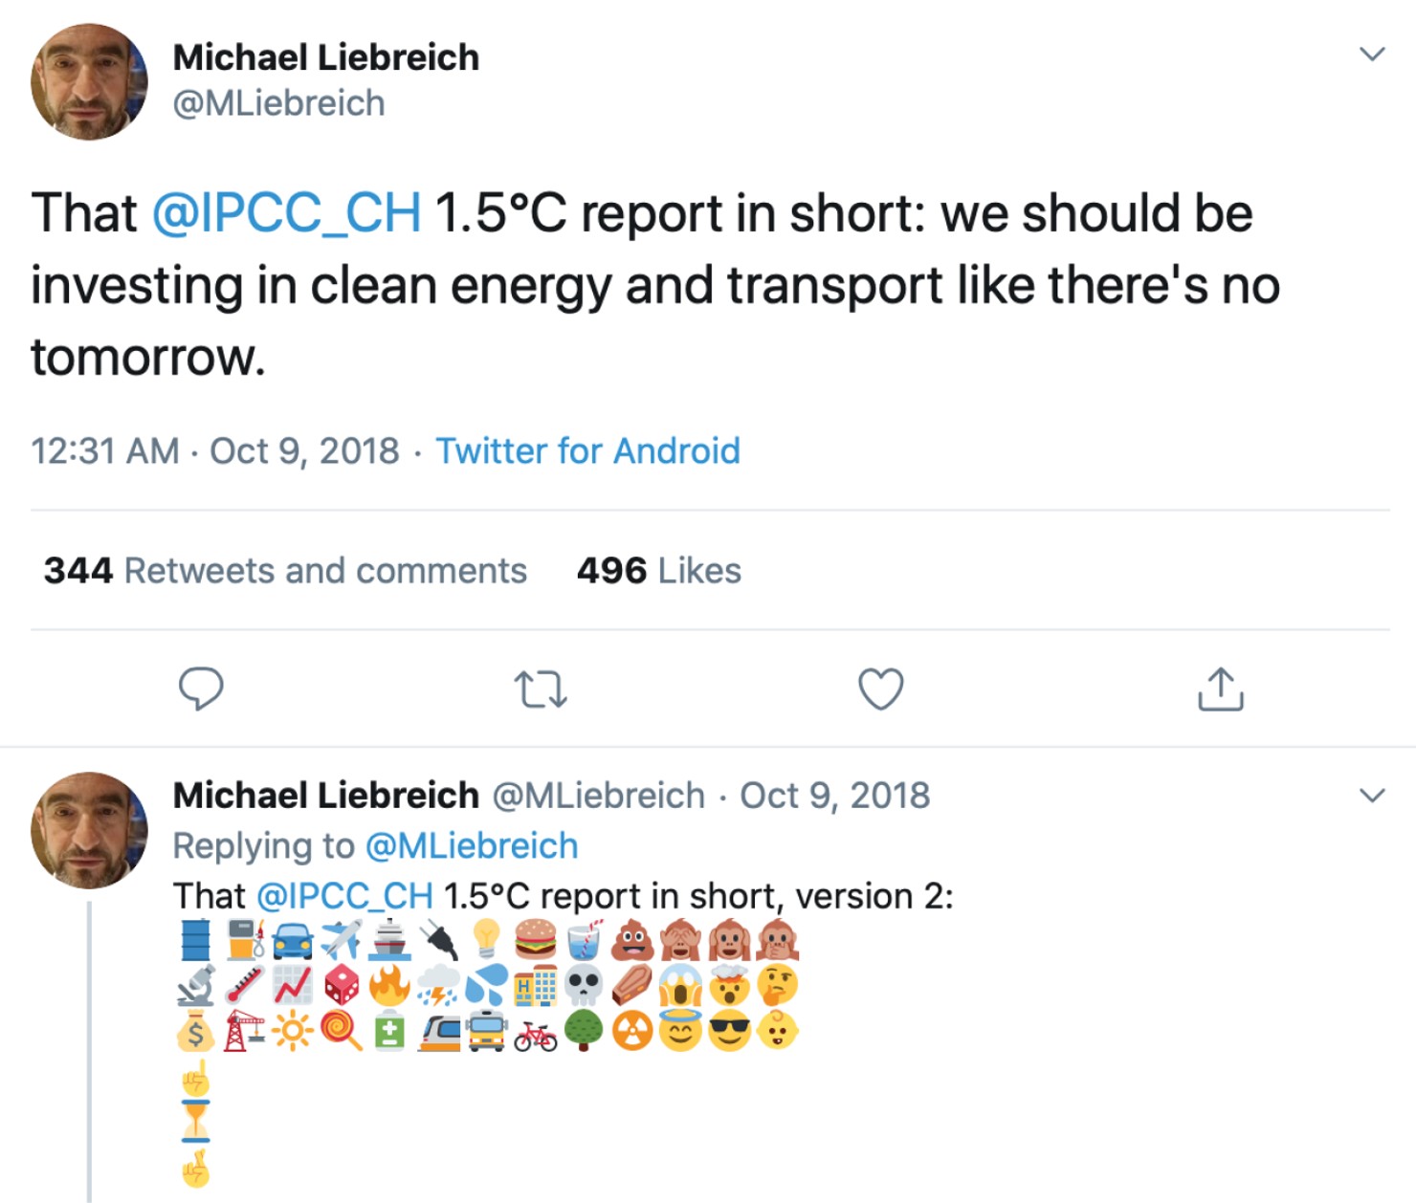Screen dimensions: 1416x1203
Task: Open the @IPCC_CH mention link
Action: (285, 212)
